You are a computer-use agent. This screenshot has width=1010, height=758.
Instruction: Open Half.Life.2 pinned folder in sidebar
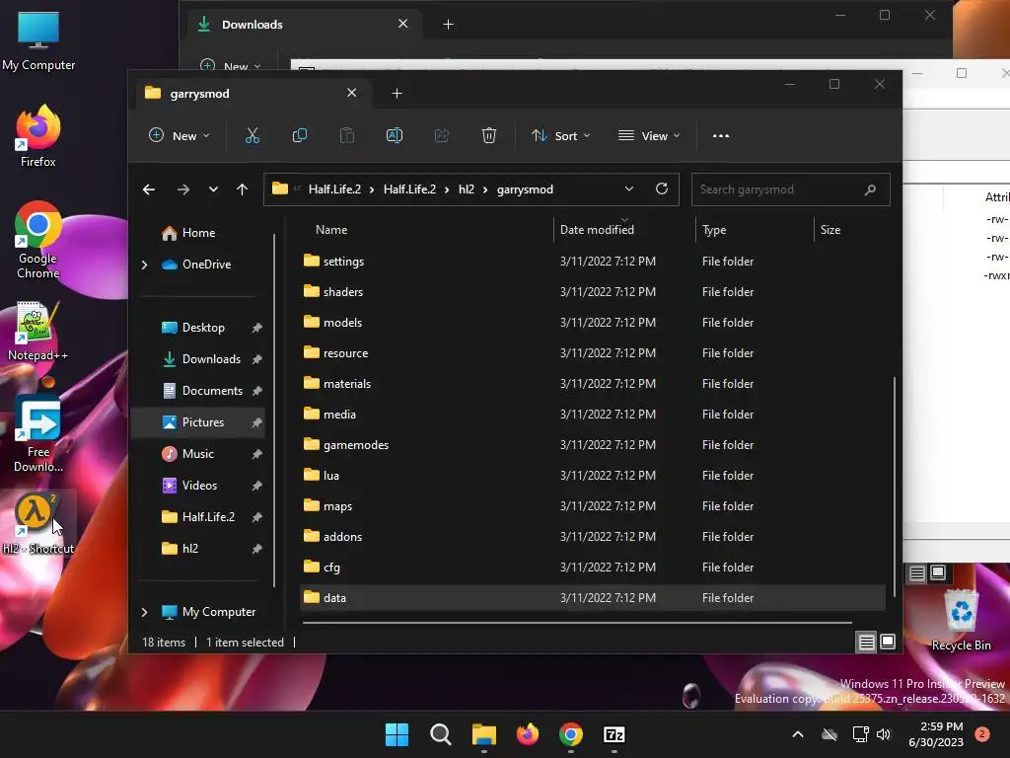pos(208,517)
